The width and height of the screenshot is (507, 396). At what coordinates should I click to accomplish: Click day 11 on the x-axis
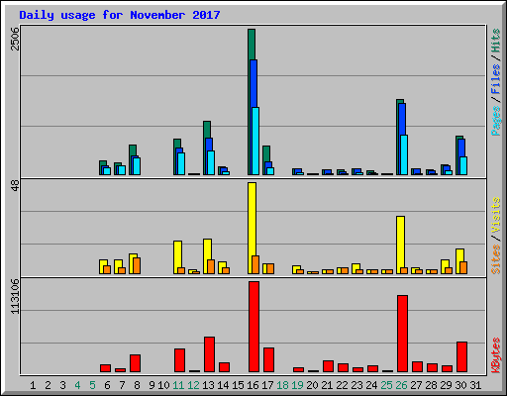(178, 385)
